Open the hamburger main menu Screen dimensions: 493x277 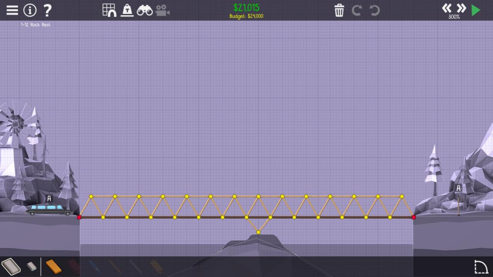pyautogui.click(x=12, y=10)
